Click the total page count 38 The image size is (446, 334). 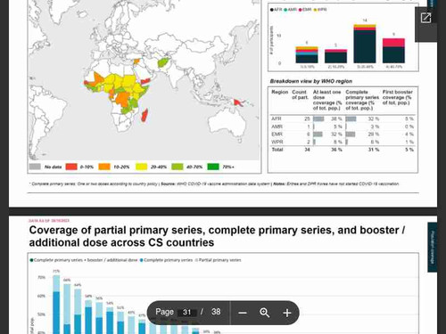click(x=216, y=312)
